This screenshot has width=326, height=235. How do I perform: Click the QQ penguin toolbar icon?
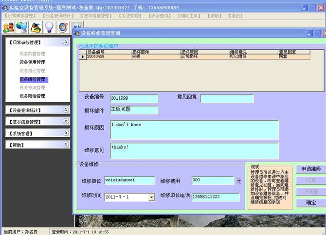pyautogui.click(x=36, y=27)
